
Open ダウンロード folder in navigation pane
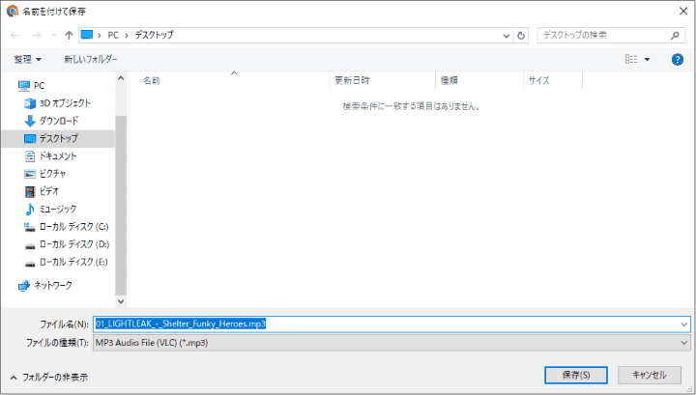(59, 121)
